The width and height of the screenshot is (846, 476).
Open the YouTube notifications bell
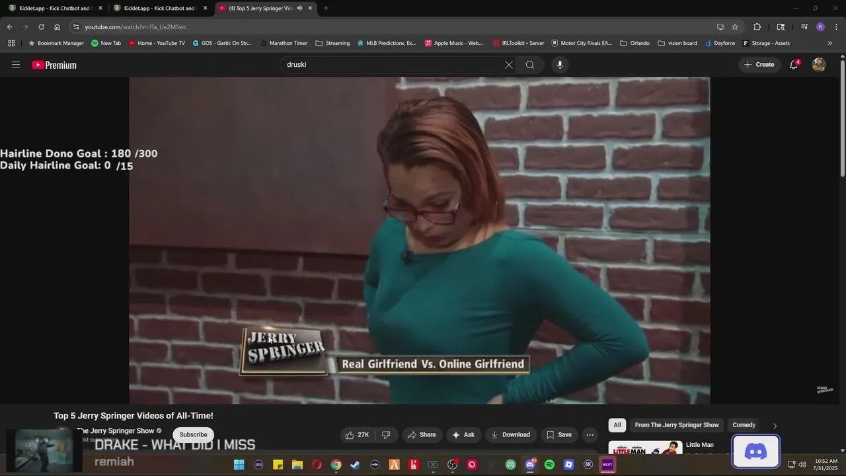pyautogui.click(x=794, y=65)
